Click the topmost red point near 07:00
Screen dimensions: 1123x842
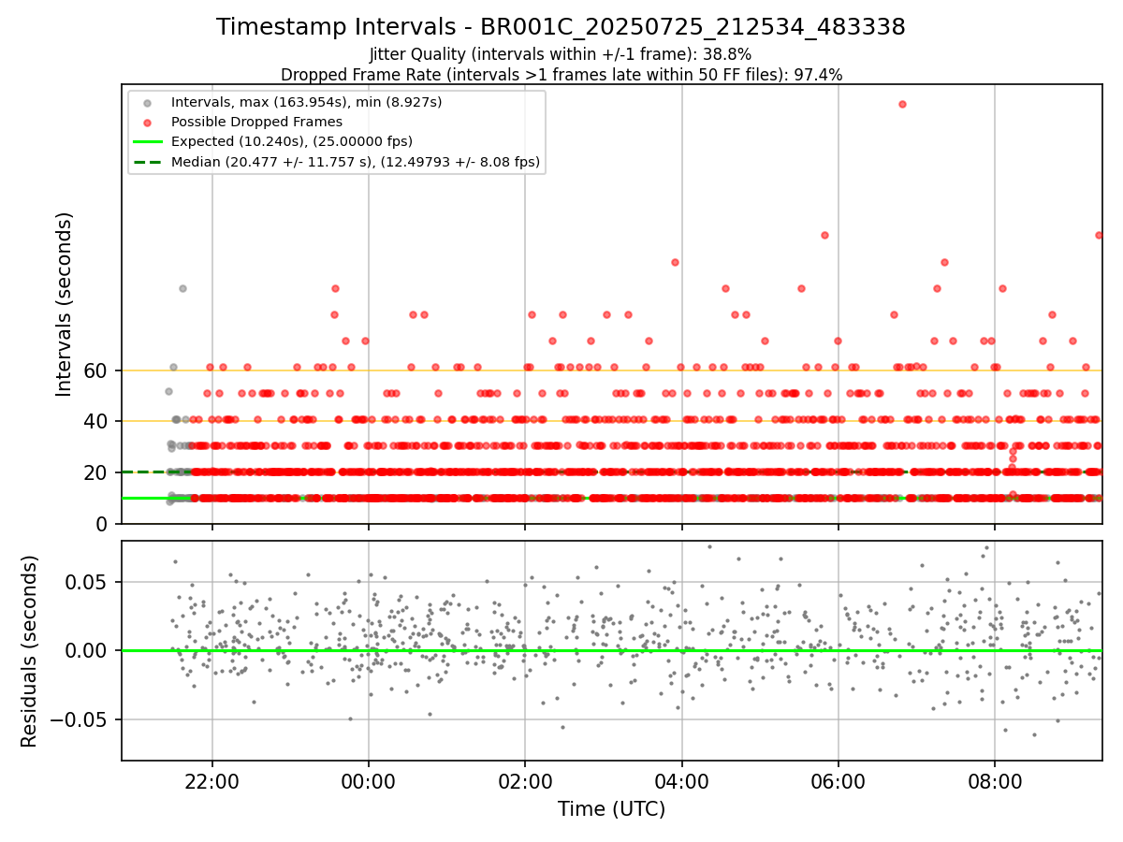902,104
